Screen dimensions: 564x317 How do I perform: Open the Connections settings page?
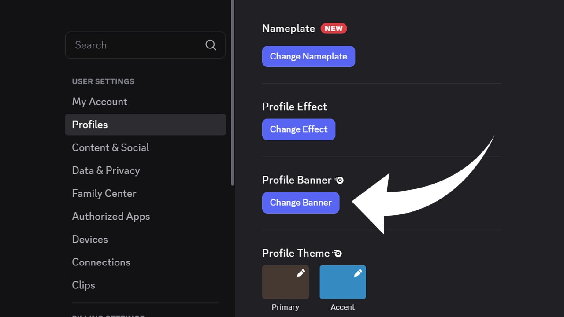101,262
